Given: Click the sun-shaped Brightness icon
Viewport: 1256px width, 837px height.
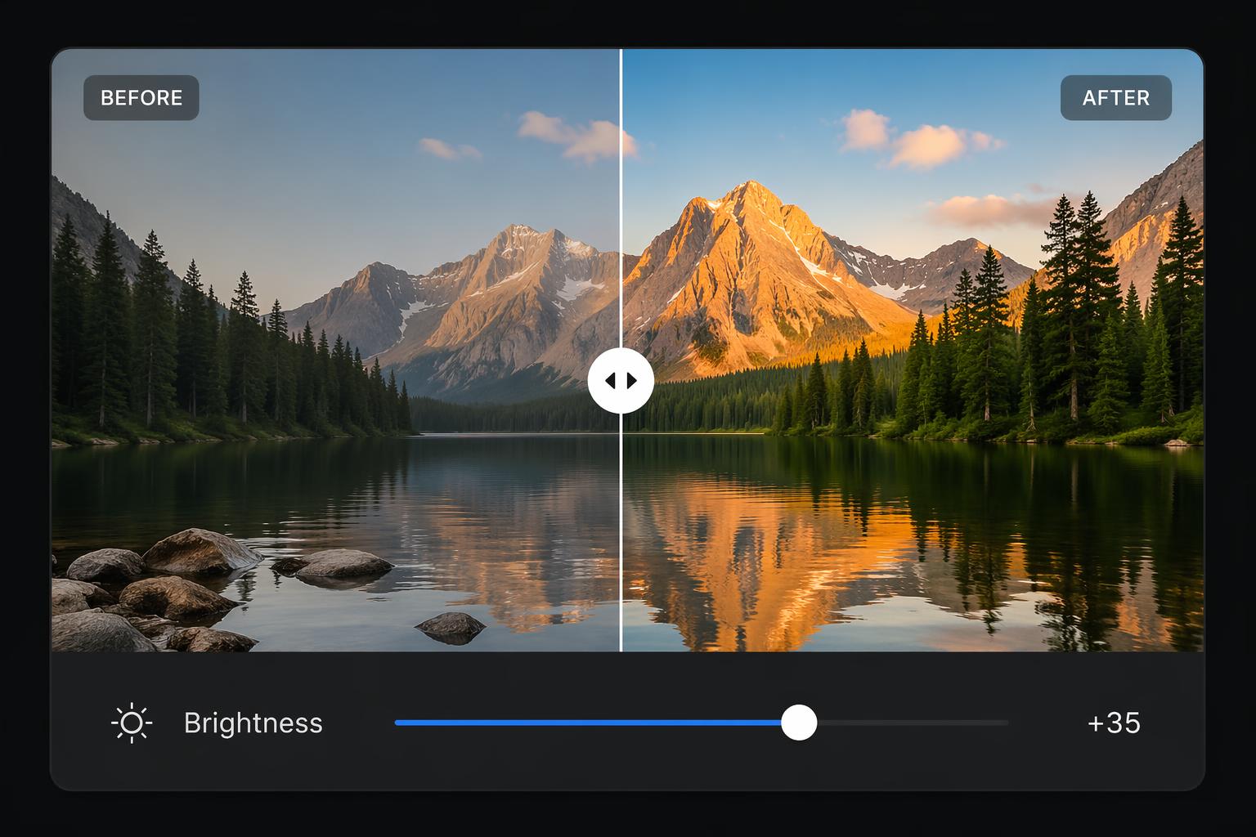Looking at the screenshot, I should tap(131, 723).
